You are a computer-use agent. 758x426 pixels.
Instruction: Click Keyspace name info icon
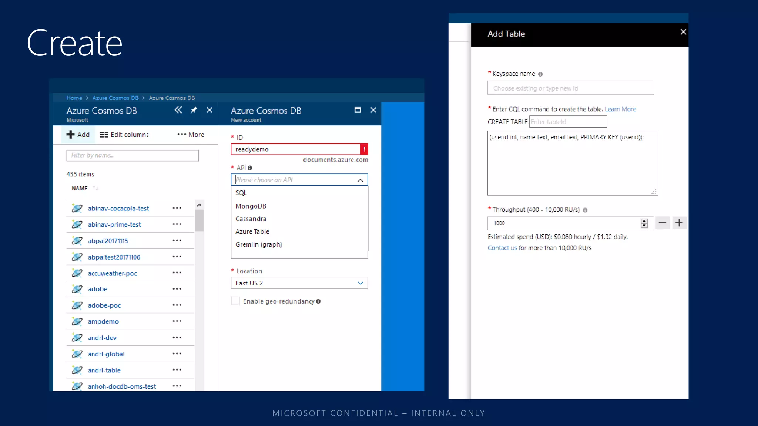540,74
